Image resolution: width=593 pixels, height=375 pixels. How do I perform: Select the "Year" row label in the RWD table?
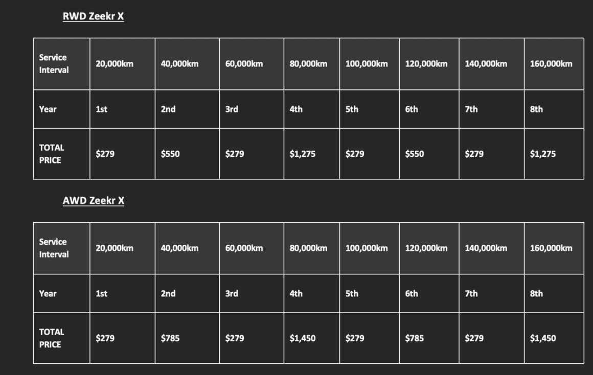pyautogui.click(x=48, y=109)
